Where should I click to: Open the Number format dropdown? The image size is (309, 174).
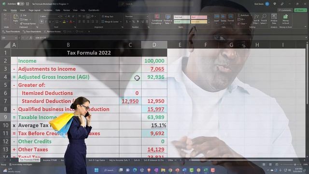(147, 16)
